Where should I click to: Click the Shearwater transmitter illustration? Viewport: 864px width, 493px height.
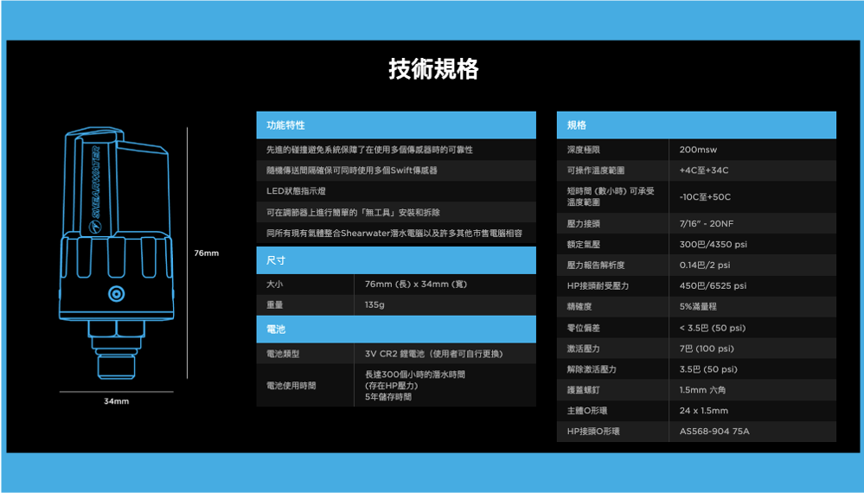[x=116, y=253]
